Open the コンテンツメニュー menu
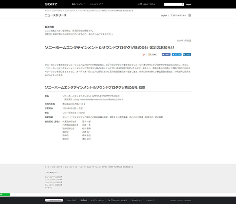The height and width of the screenshot is (204, 236). (x=178, y=15)
